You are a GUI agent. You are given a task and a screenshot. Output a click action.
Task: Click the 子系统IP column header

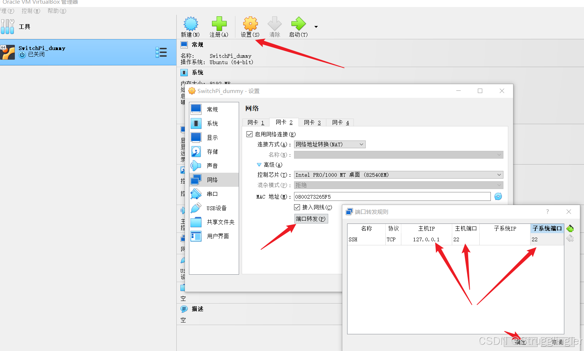(505, 228)
